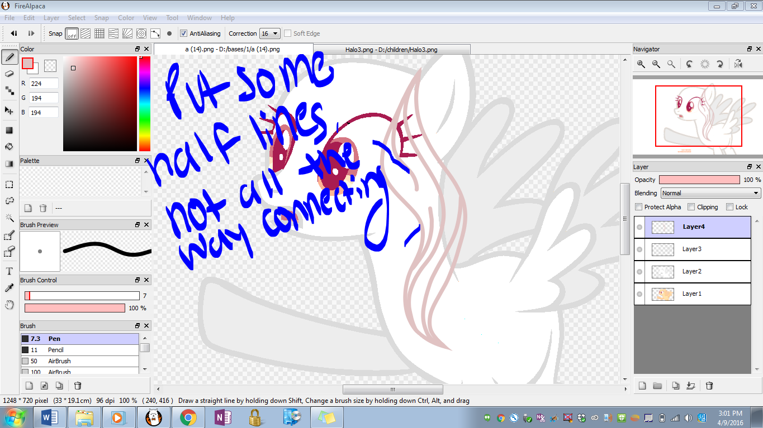The height and width of the screenshot is (428, 763).
Task: Open the Blending mode dropdown
Action: [x=710, y=193]
